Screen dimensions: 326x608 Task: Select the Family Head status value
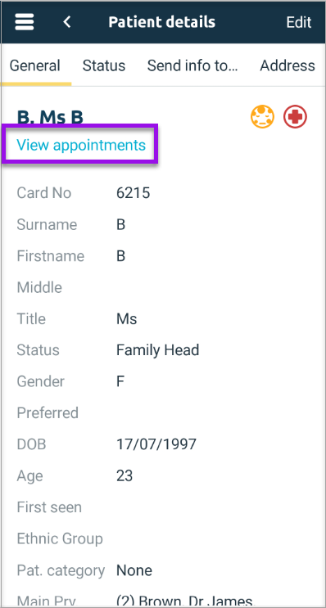click(x=158, y=350)
